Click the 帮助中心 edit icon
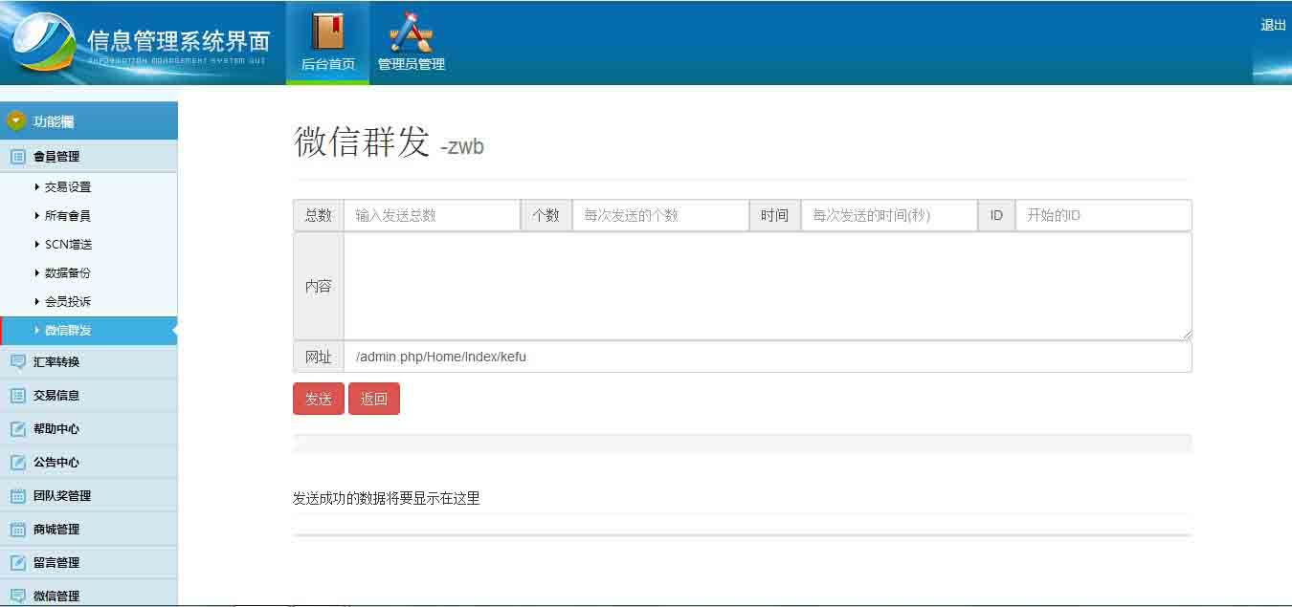 17,429
